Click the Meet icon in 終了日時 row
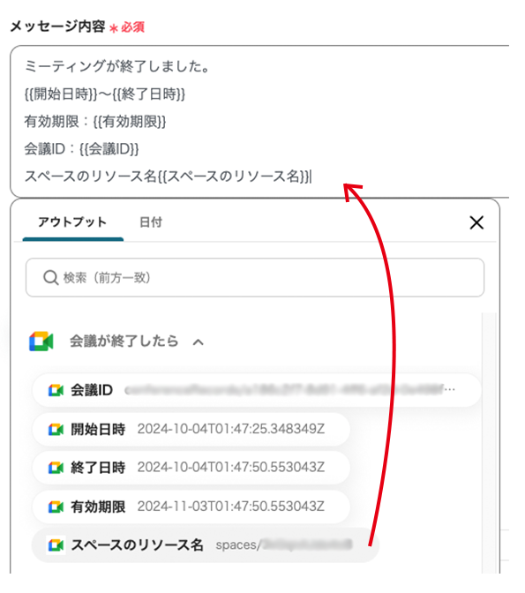525x593 pixels. [56, 468]
